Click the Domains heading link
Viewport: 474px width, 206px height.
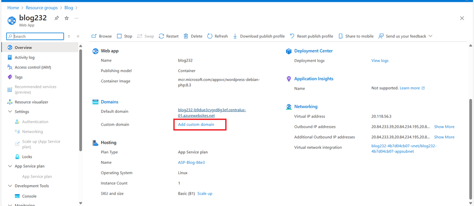click(110, 102)
